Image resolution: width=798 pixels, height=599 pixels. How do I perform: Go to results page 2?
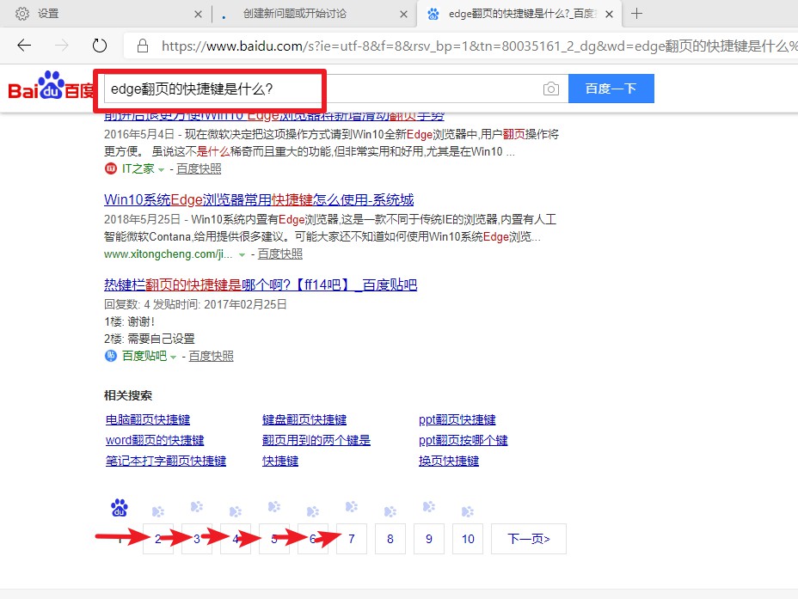[x=157, y=539]
